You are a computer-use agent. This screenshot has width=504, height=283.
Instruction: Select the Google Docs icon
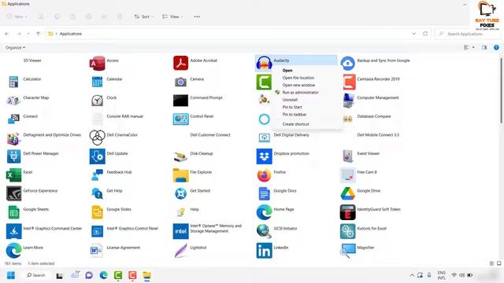(x=265, y=194)
